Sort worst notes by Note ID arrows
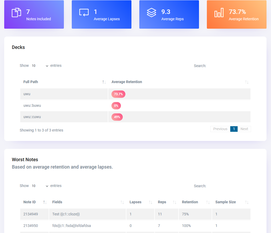 pyautogui.click(x=45, y=202)
